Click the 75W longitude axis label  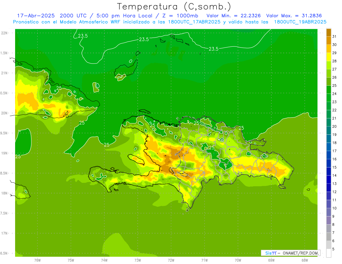[x=71, y=260]
